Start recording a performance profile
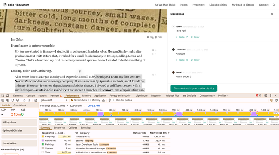 coord(8,100)
